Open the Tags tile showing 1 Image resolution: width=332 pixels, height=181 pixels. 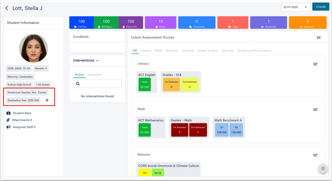click(x=233, y=23)
